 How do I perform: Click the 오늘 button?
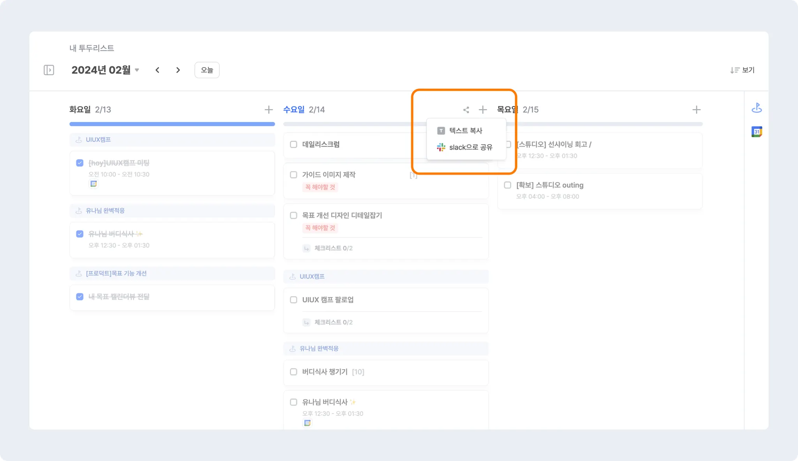(207, 70)
